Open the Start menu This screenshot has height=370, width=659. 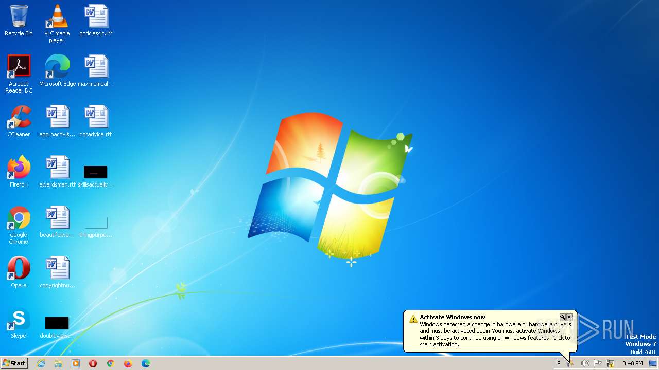point(14,363)
